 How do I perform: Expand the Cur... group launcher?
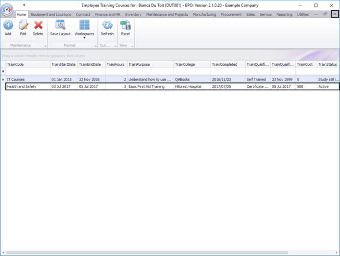115,46
